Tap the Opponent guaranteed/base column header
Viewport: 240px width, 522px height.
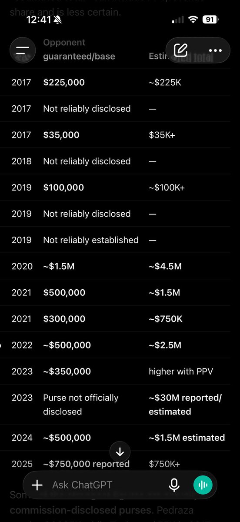coord(79,50)
